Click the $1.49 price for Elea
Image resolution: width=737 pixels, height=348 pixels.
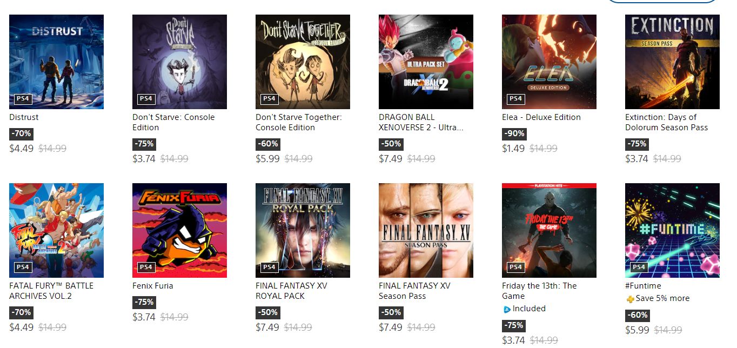513,149
